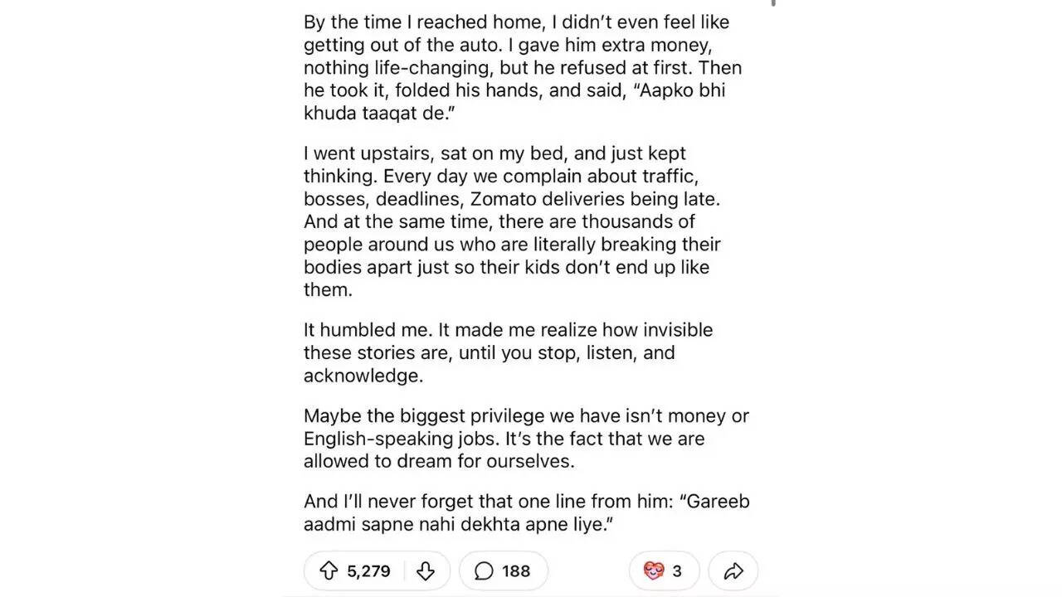Downvote the post with the down arrow
The height and width of the screenshot is (597, 1062).
426,570
